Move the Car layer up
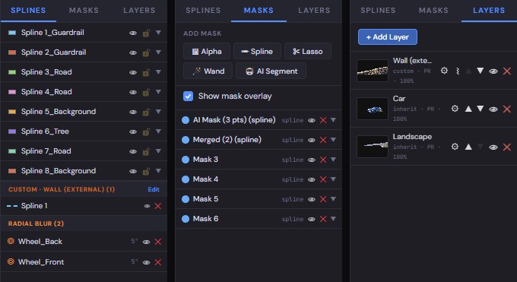The width and height of the screenshot is (517, 282). (468, 109)
